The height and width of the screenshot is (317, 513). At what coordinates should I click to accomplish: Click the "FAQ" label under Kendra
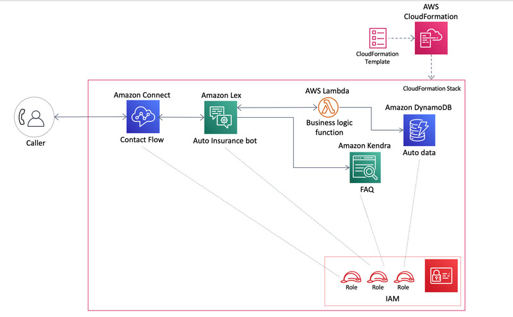point(367,190)
